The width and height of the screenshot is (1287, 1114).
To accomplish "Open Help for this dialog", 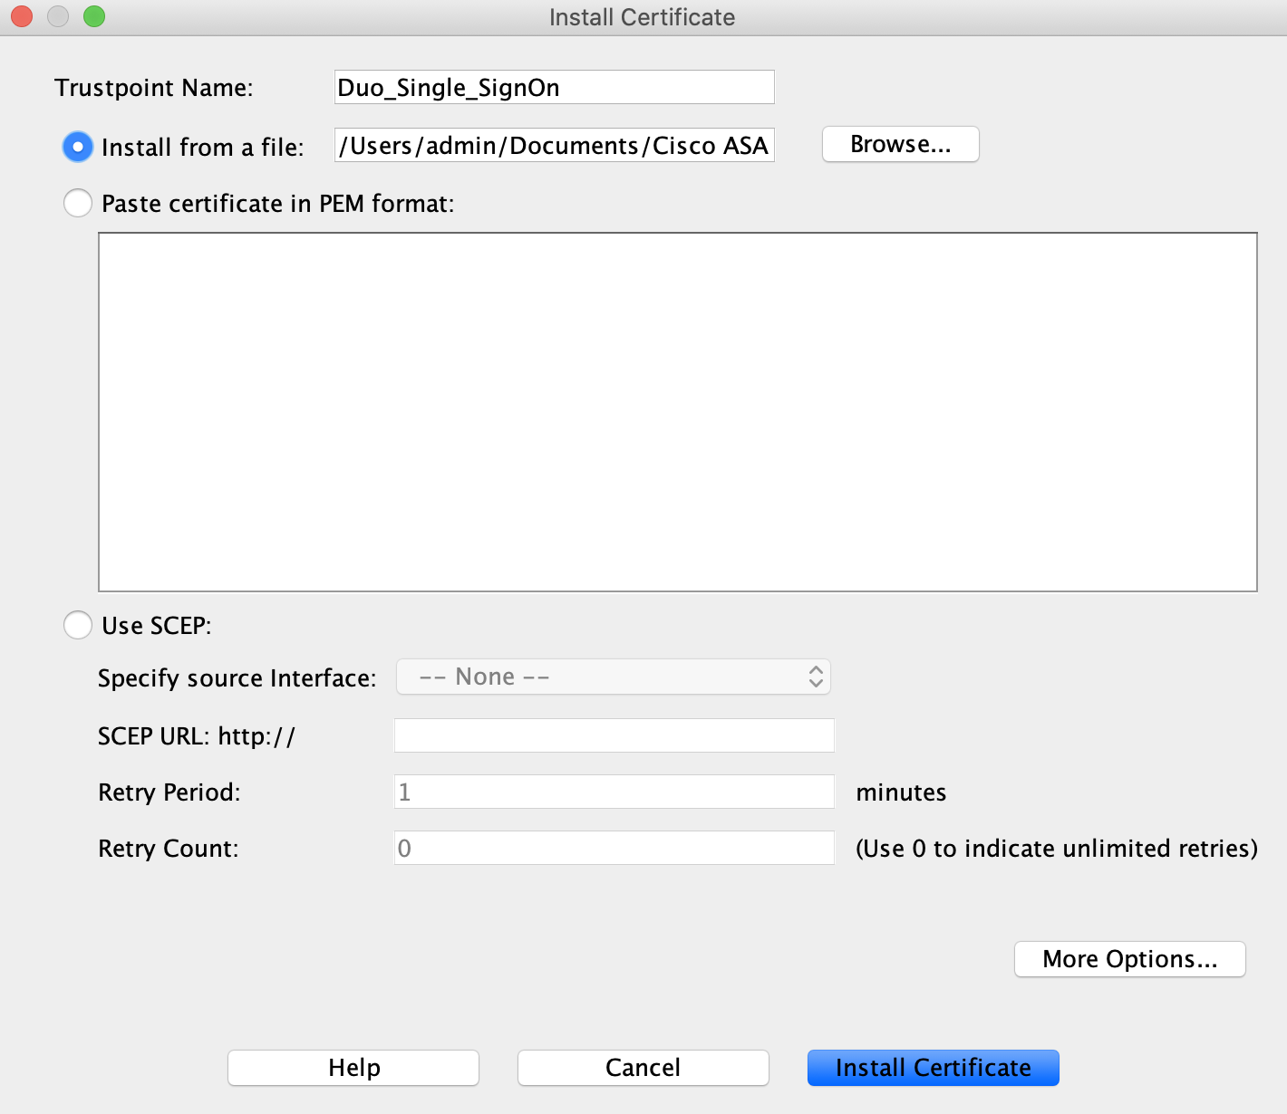I will [x=353, y=1067].
